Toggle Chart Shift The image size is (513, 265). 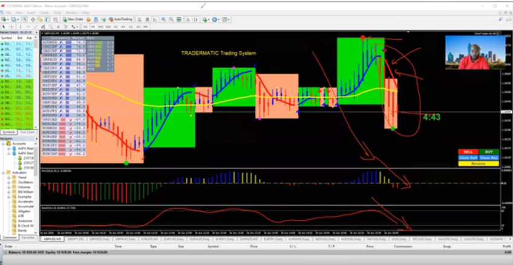click(x=195, y=19)
